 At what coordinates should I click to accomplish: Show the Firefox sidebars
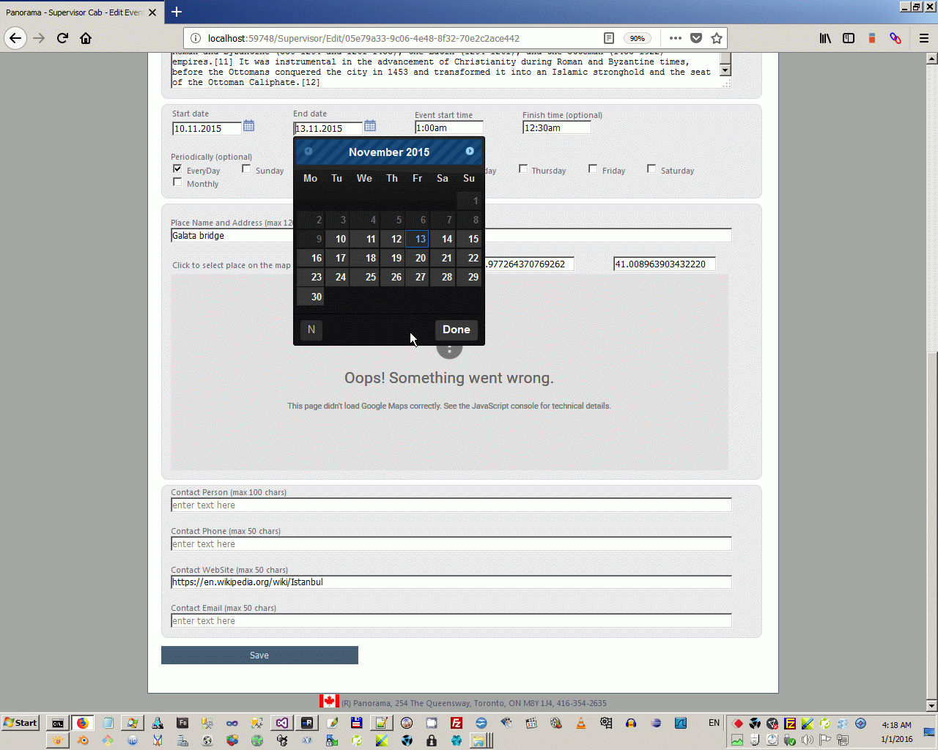pyautogui.click(x=849, y=38)
